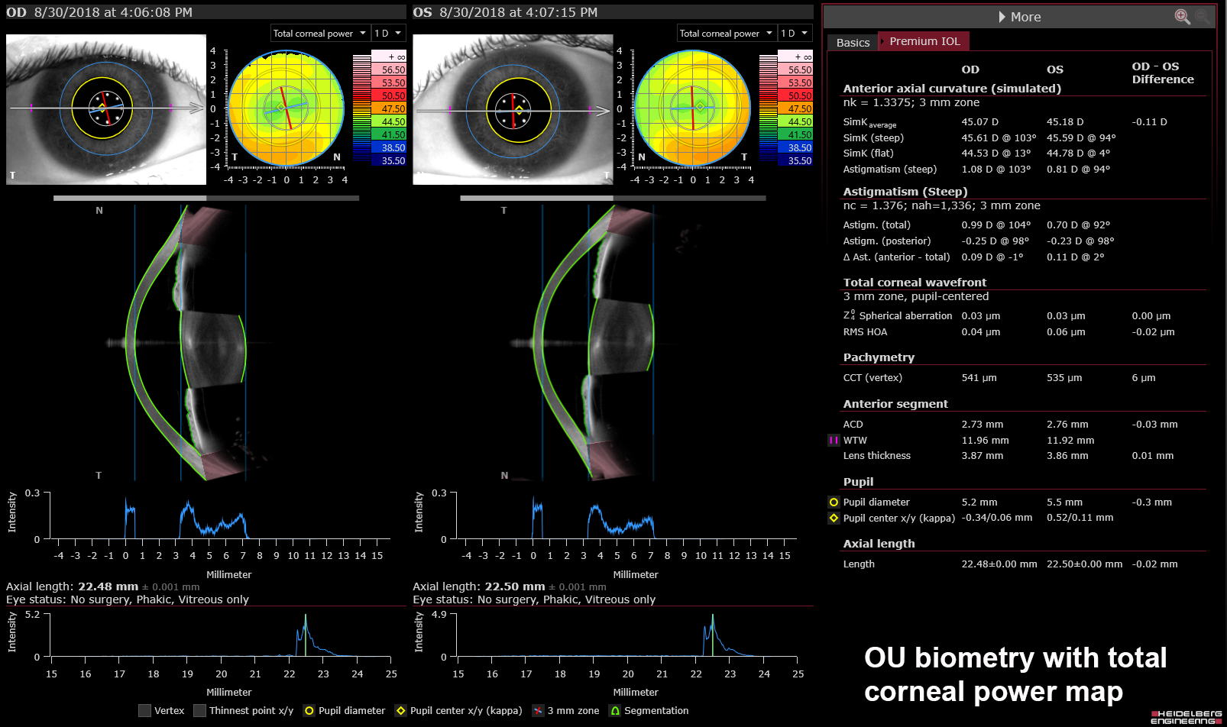
Task: Click the zoom in magnifier icon
Action: [1181, 17]
